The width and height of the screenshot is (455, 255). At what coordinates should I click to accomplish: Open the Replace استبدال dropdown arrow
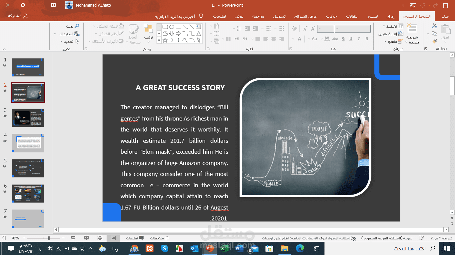pyautogui.click(x=55, y=34)
